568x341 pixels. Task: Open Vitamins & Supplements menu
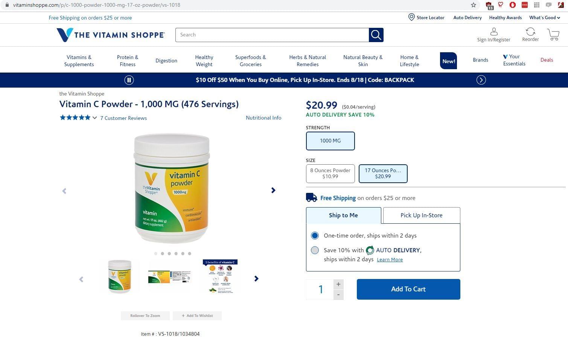point(79,61)
